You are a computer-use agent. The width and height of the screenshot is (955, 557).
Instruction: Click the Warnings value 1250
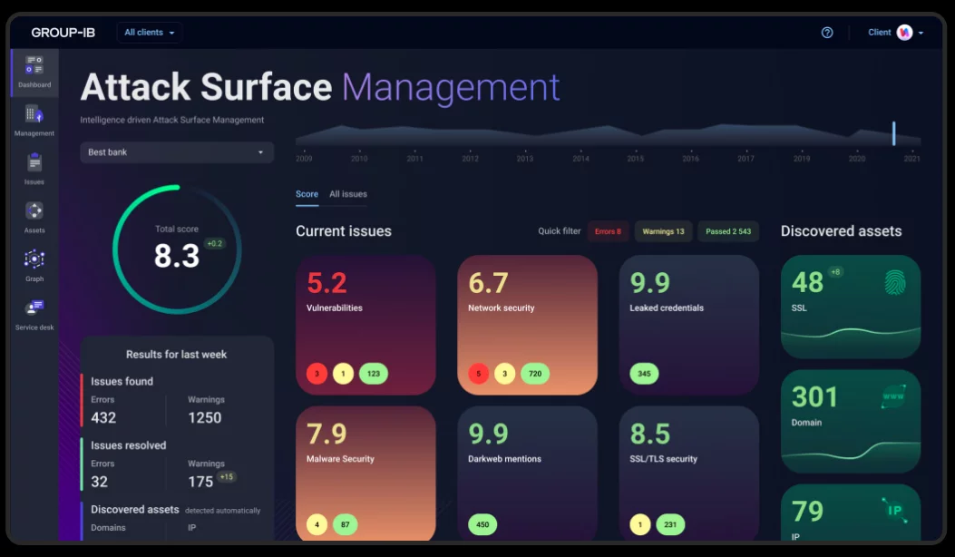pos(205,417)
